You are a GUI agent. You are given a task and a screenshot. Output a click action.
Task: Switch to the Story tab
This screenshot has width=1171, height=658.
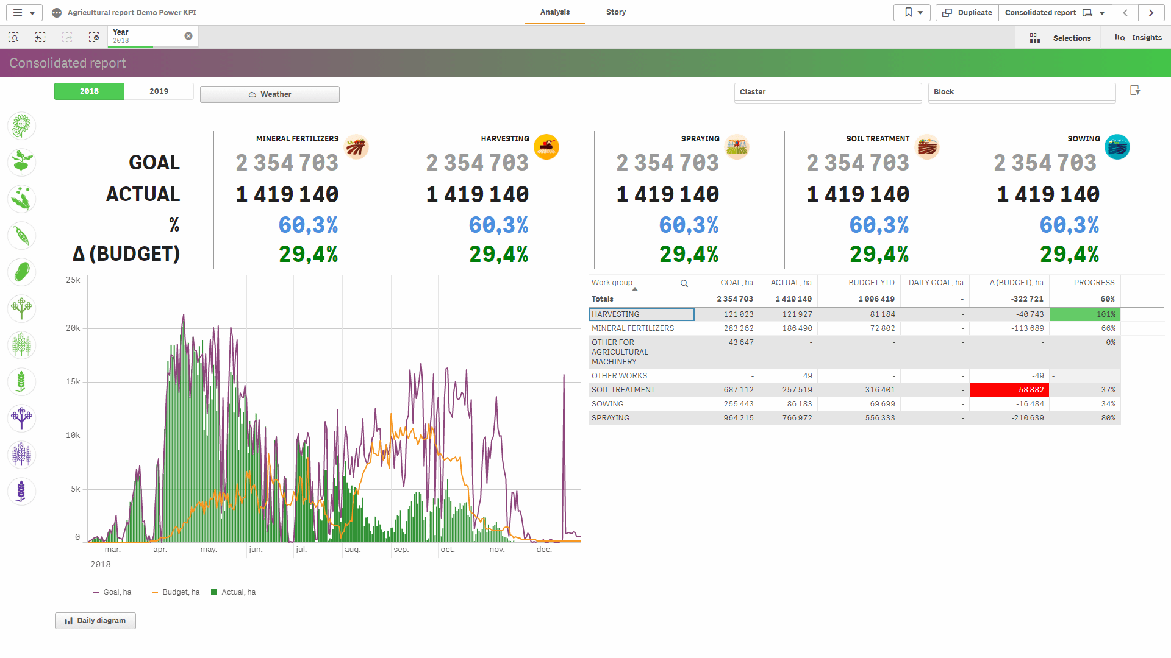pos(616,12)
